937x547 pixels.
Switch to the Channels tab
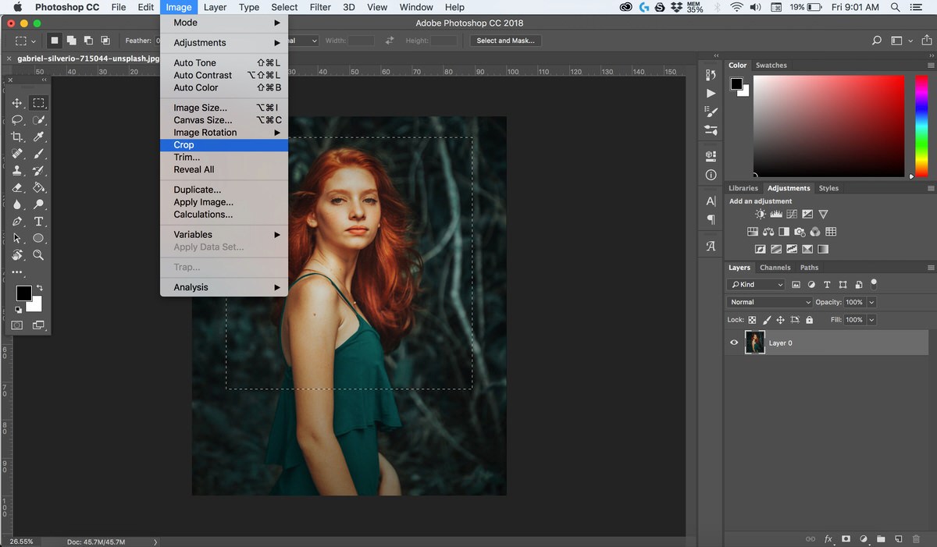[x=775, y=268]
